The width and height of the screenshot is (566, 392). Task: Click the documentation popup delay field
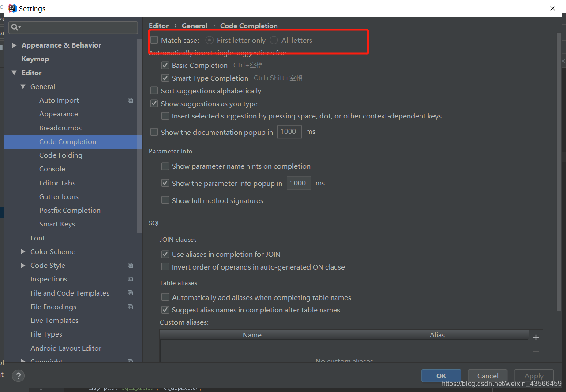tap(289, 132)
